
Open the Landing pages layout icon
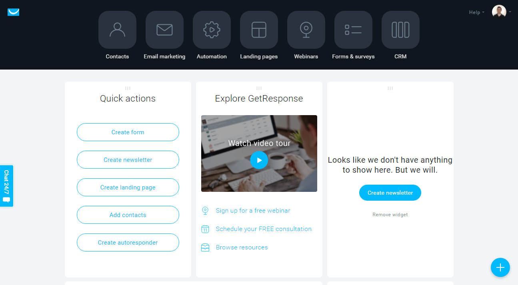(259, 30)
